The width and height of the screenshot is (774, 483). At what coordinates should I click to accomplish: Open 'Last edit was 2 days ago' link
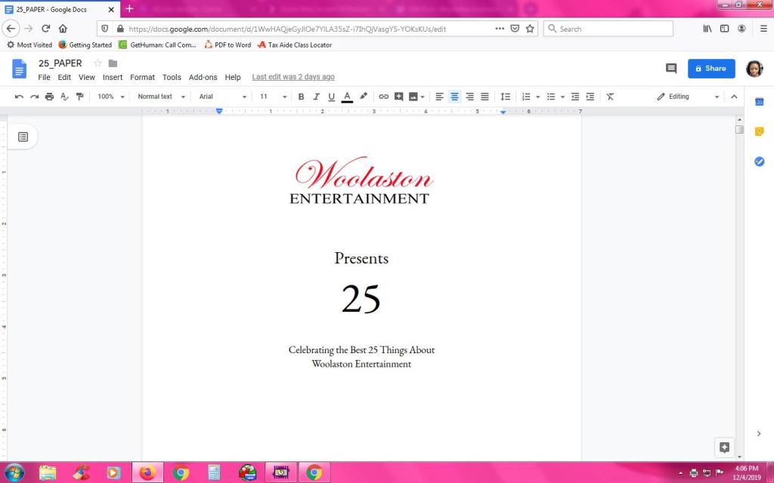point(293,77)
